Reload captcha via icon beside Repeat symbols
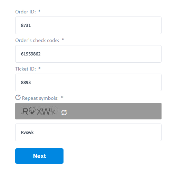Screen dimensions: 175x181 (18, 97)
